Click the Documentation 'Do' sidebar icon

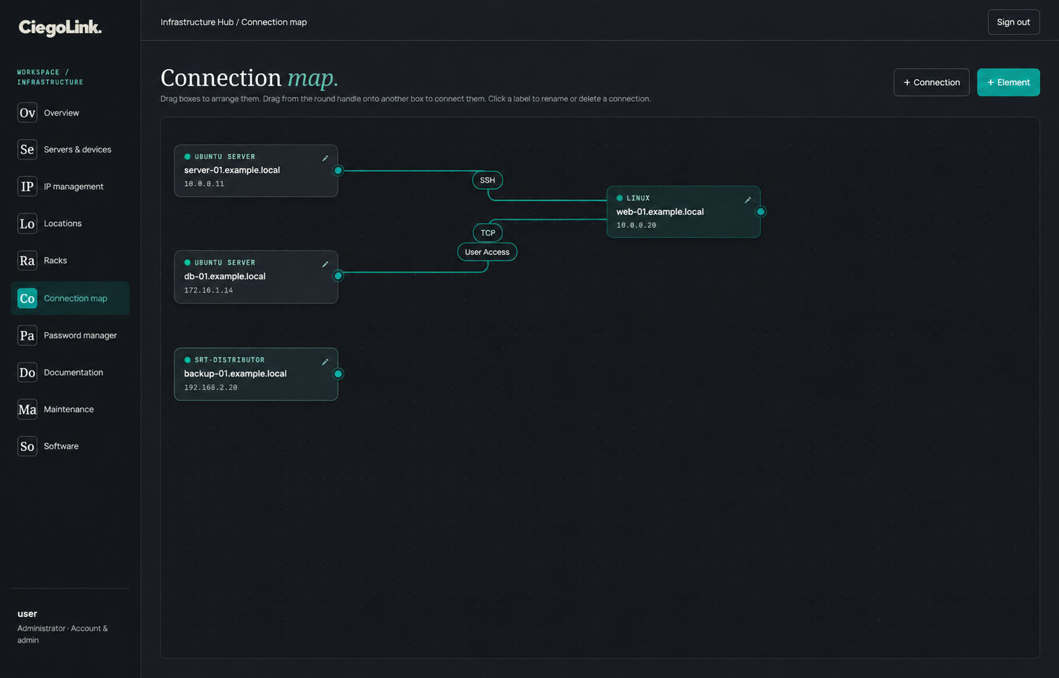click(27, 372)
